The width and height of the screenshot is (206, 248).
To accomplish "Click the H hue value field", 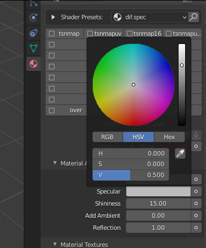I will coord(131,153).
